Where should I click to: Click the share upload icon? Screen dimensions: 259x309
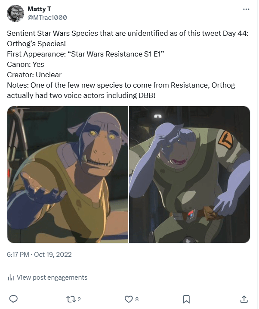pos(244,299)
